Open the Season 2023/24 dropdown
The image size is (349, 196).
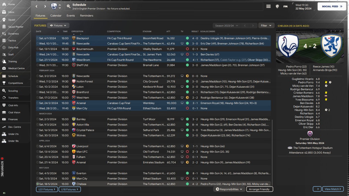(227, 26)
